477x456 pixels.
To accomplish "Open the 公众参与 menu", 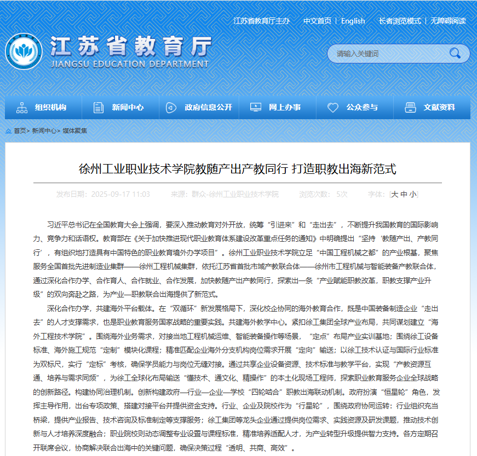I will point(355,108).
